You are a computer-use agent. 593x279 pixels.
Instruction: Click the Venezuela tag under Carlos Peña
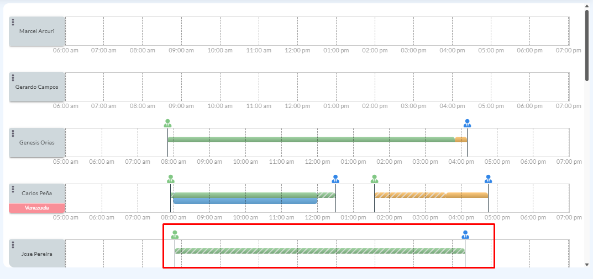point(37,208)
